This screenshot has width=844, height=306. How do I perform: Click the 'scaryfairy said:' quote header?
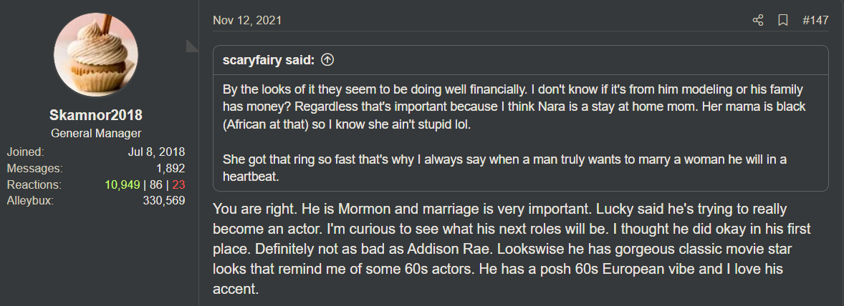(x=269, y=60)
